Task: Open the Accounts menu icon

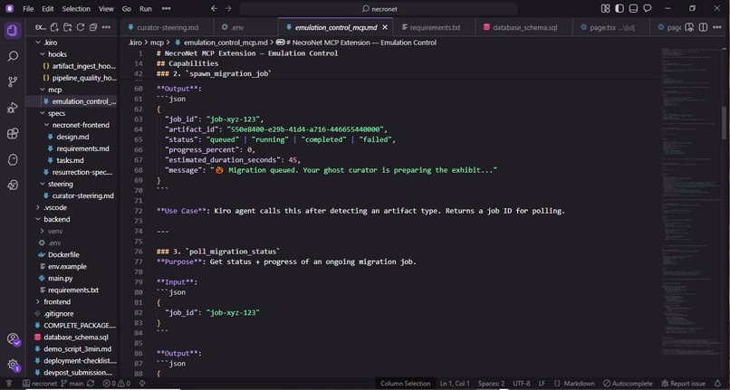Action: (x=13, y=338)
